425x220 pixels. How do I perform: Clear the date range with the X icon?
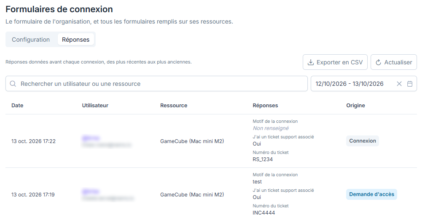(x=399, y=84)
